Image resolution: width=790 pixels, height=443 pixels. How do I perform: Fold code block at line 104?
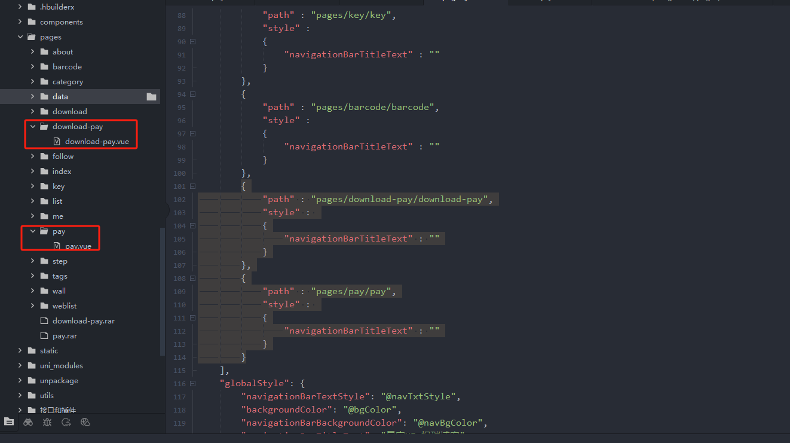coord(192,225)
